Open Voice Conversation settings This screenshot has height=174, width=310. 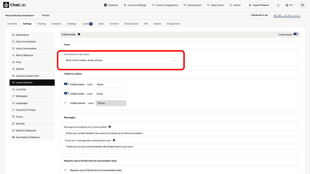click(32, 48)
